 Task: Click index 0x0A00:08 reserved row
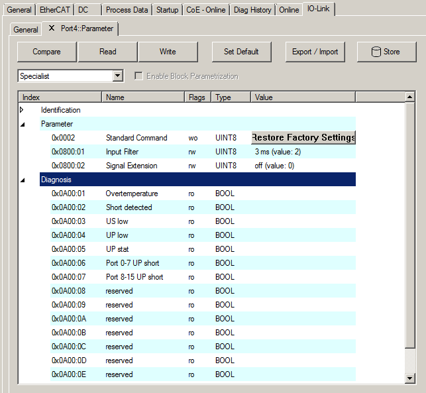[x=203, y=291]
